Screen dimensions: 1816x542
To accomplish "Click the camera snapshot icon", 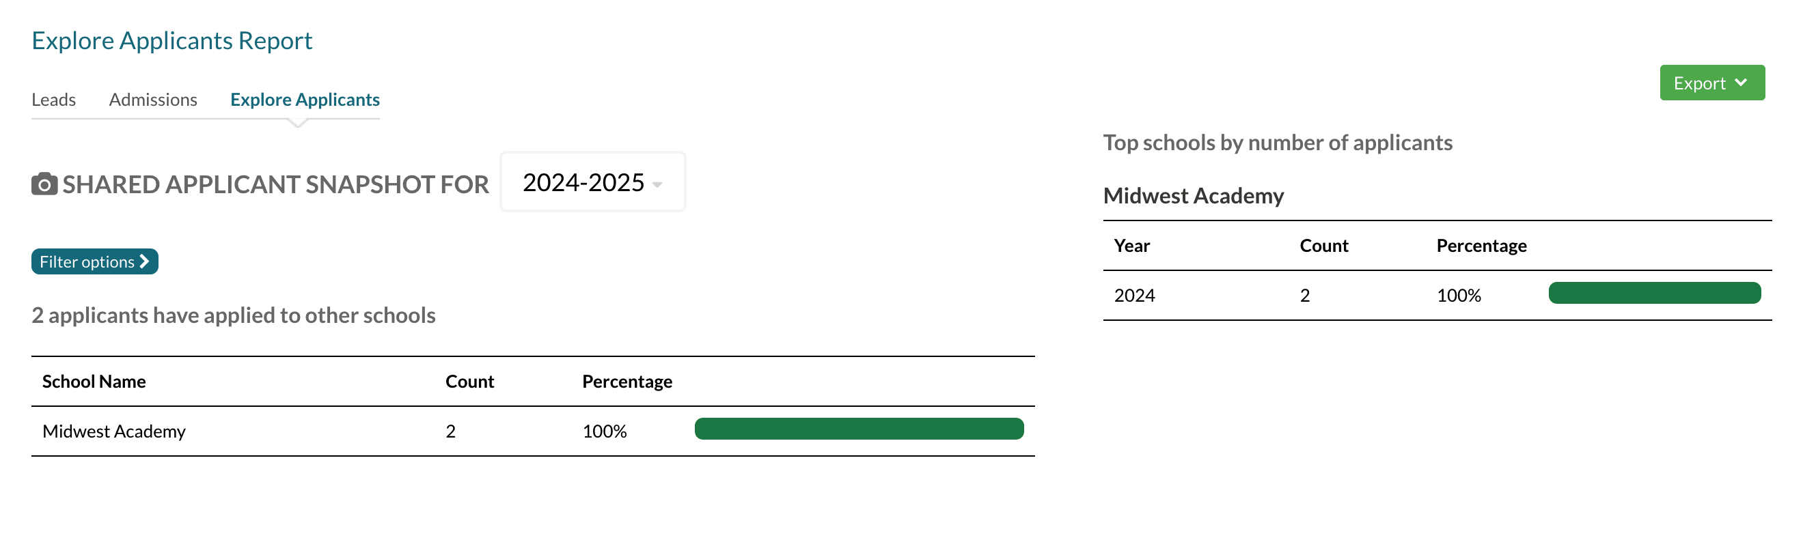I will pyautogui.click(x=44, y=184).
